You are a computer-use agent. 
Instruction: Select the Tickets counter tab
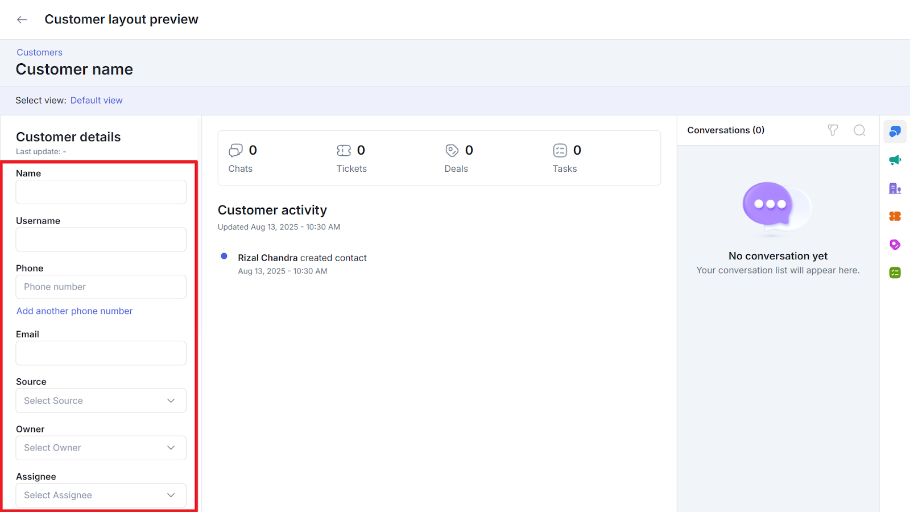(x=351, y=158)
